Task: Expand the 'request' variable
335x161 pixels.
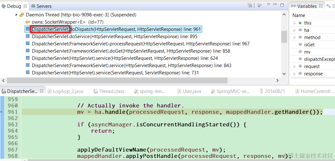Action: pyautogui.click(x=295, y=66)
